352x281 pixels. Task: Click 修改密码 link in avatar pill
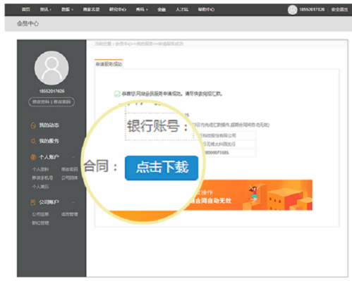[62, 102]
